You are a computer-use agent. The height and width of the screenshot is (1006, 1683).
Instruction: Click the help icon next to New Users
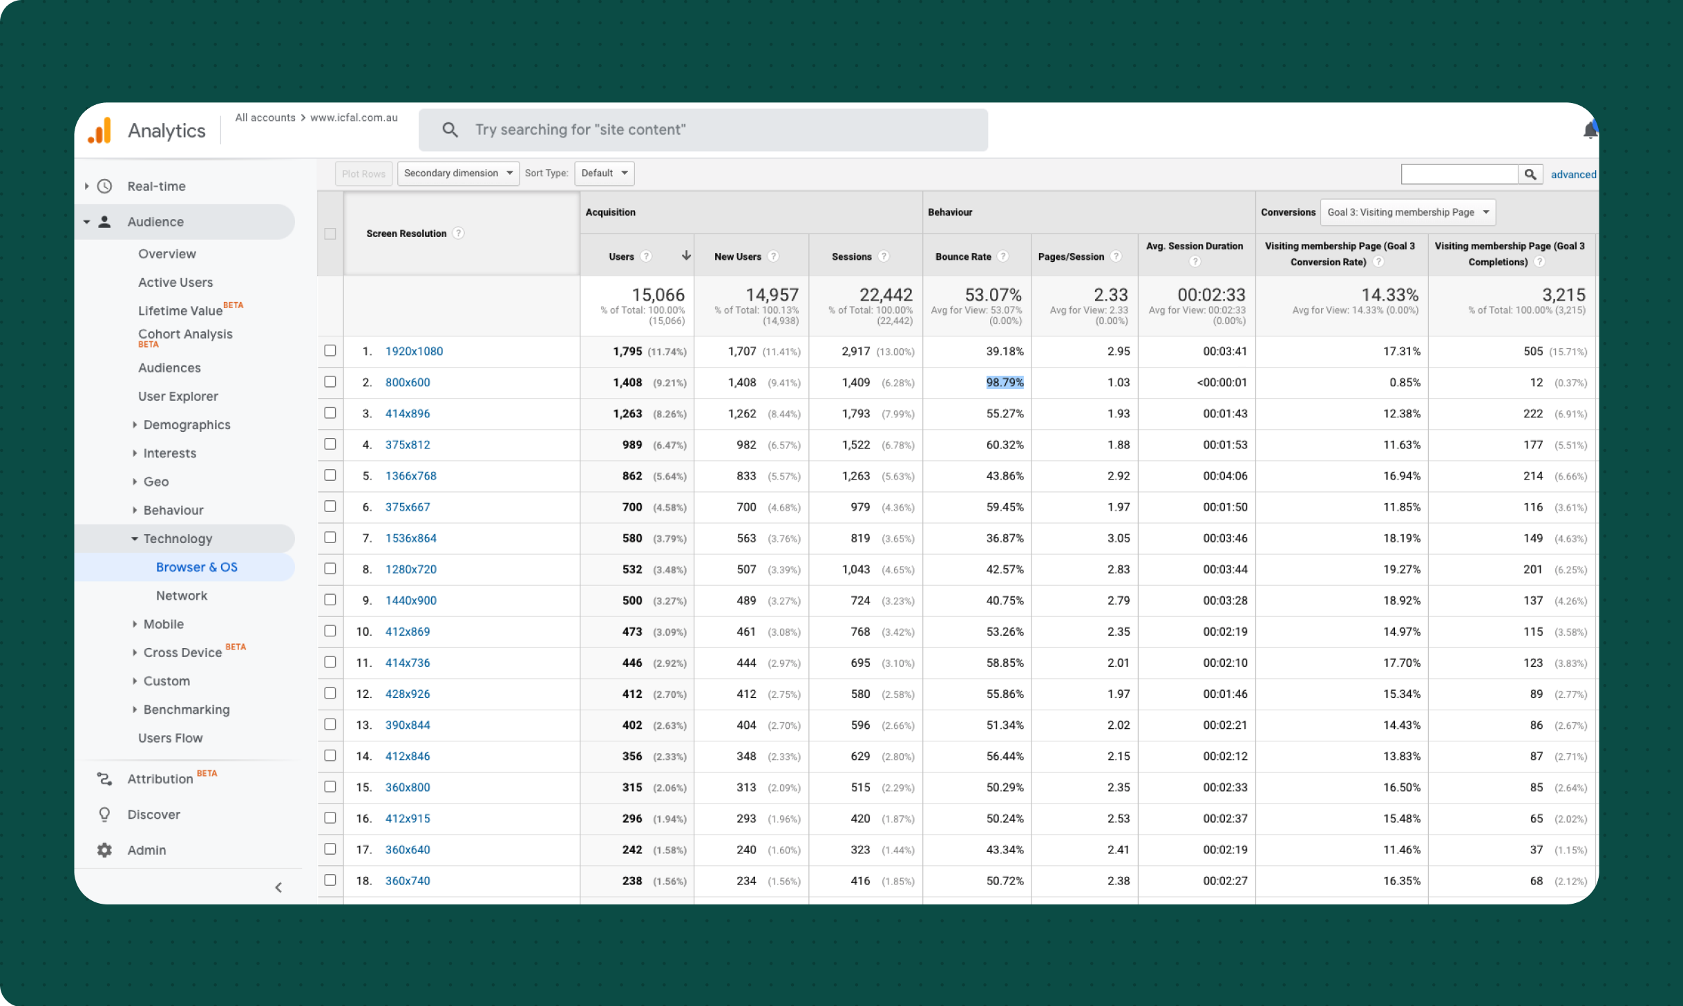773,256
